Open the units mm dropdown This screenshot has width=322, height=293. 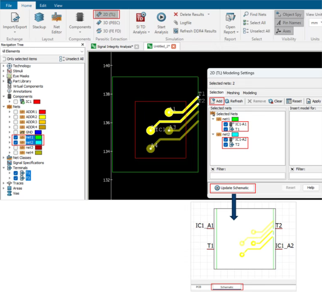tap(316, 23)
